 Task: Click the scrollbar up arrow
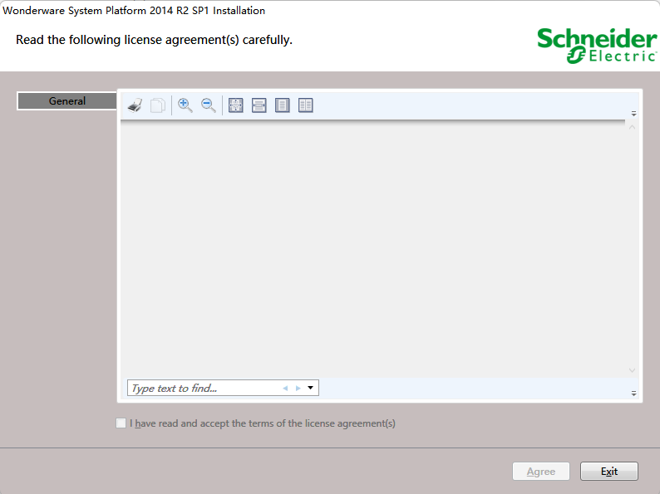pyautogui.click(x=632, y=127)
